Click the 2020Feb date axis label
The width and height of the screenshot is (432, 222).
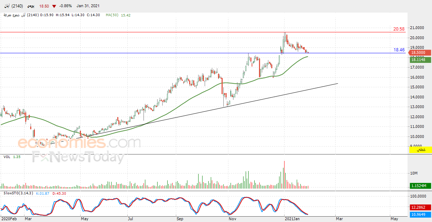coord(9,219)
